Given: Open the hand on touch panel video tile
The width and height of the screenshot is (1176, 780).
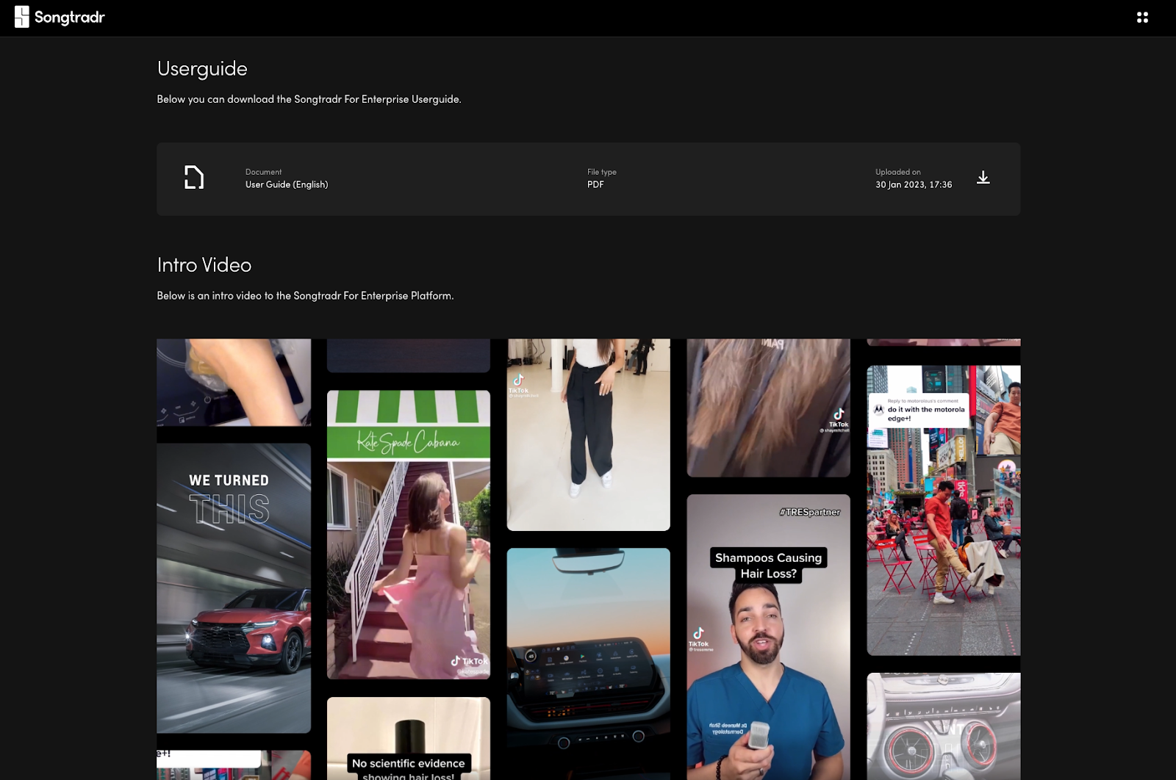Looking at the screenshot, I should [x=234, y=382].
